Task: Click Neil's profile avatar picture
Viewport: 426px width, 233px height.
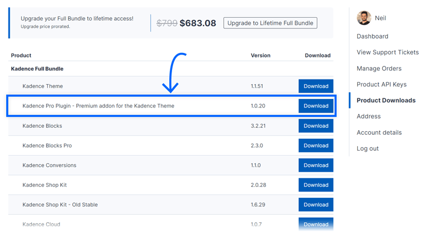Action: coord(364,18)
